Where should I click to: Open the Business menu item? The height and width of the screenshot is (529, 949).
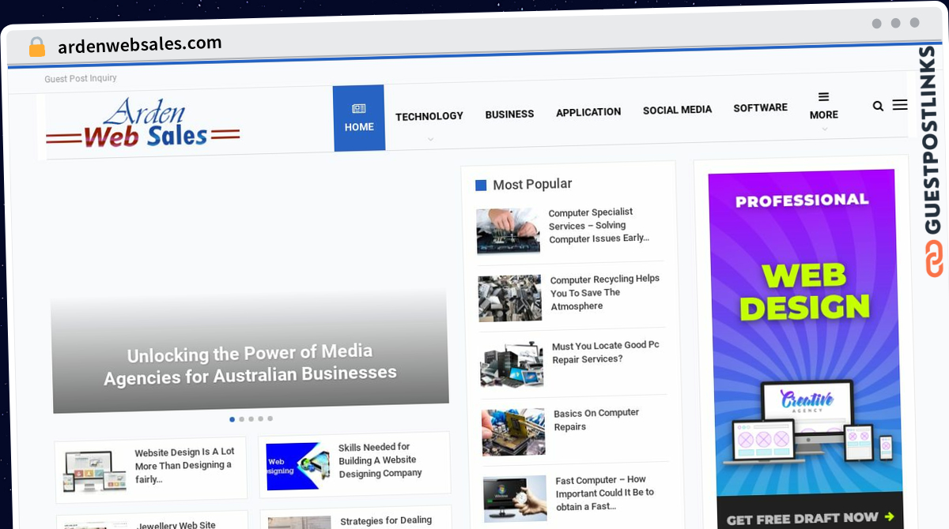point(509,114)
